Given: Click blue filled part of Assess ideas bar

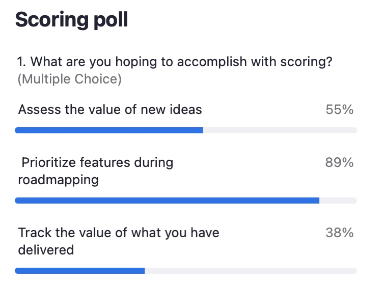Looking at the screenshot, I should [109, 130].
